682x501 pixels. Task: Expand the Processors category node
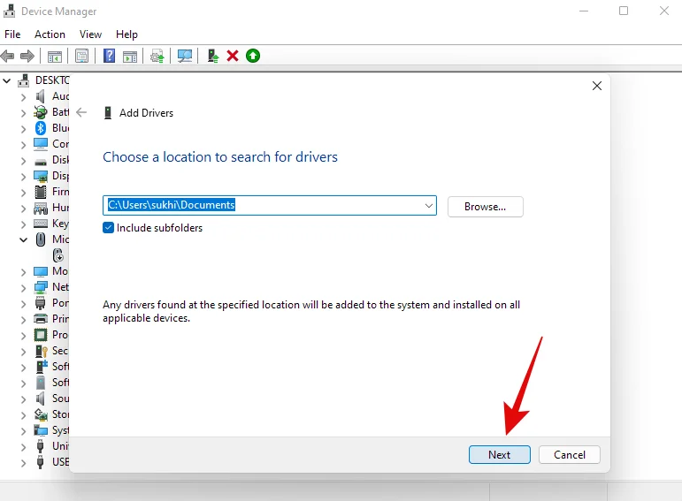(24, 336)
